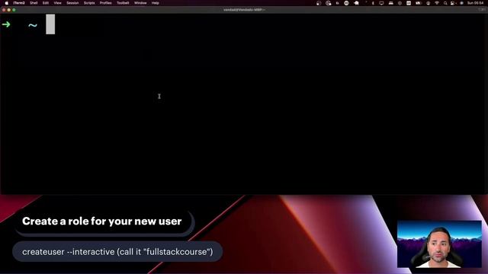The image size is (488, 274).
Task: Open the Wi-Fi status menu
Action: (437, 3)
